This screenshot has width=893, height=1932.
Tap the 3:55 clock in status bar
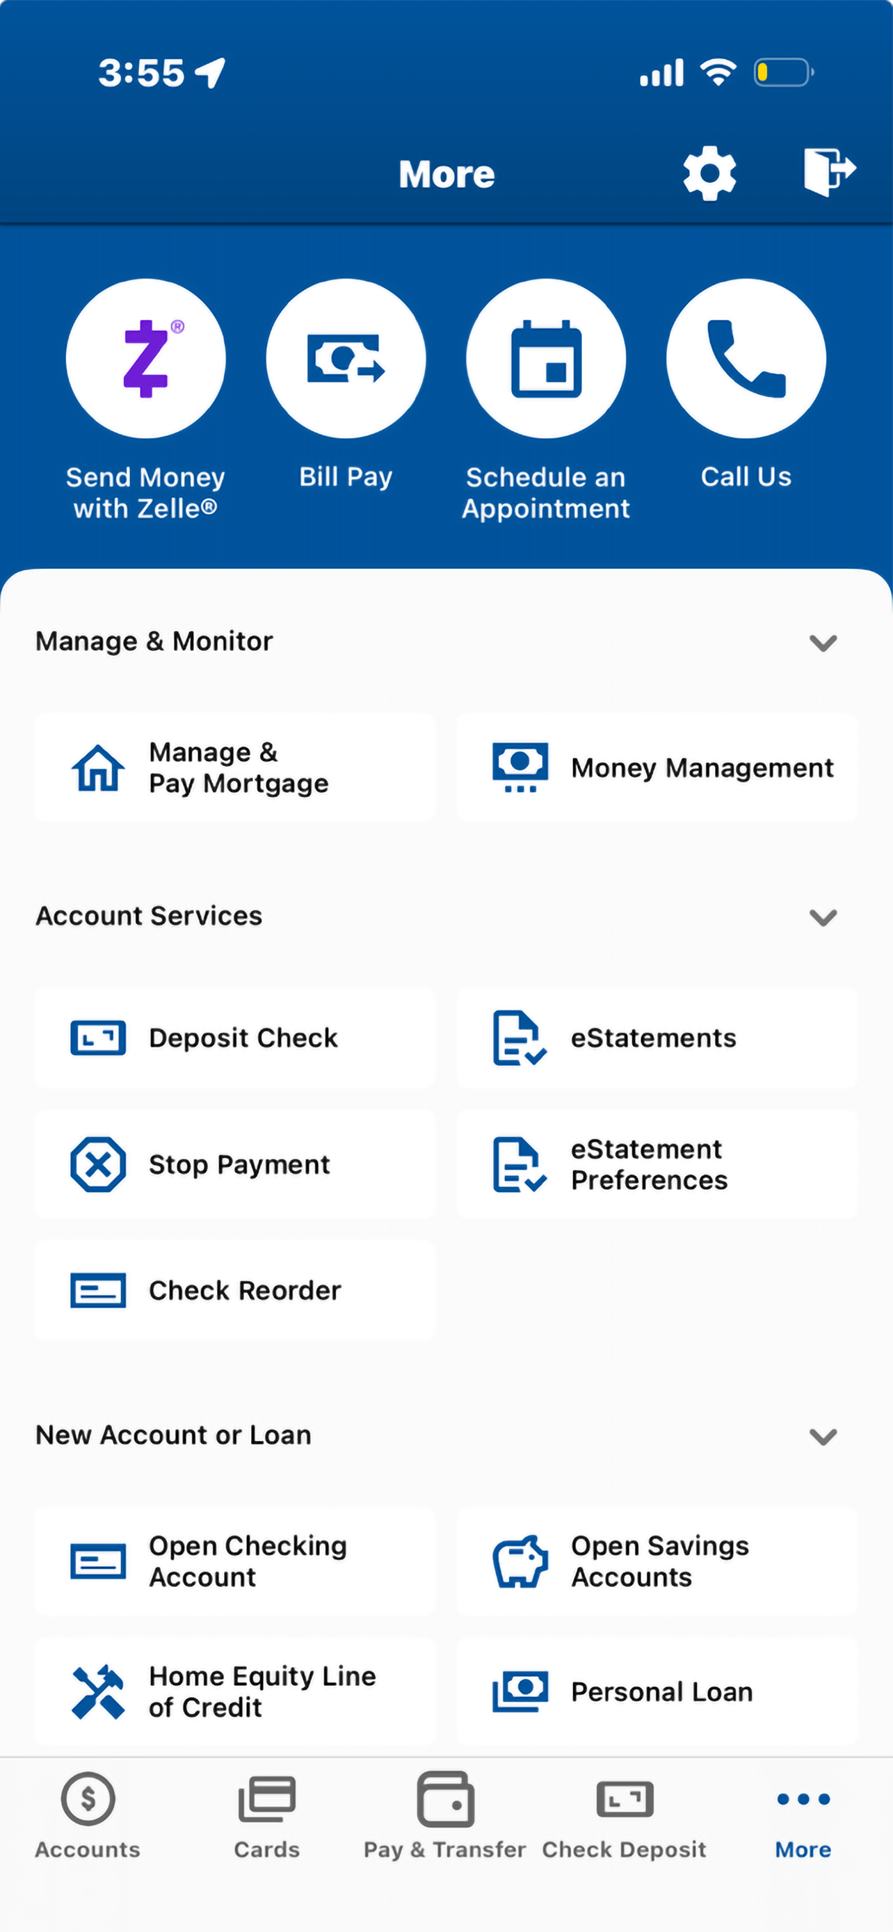tap(141, 74)
